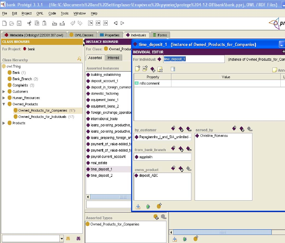This screenshot has height=243, width=285.
Task: Click the purple binoculars find icon at bottom left
Action: [x=78, y=238]
